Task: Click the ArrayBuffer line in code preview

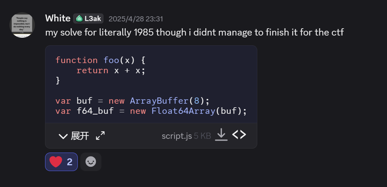Action: [x=132, y=101]
